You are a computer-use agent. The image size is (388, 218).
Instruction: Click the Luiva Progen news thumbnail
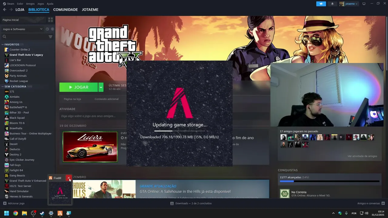90,147
